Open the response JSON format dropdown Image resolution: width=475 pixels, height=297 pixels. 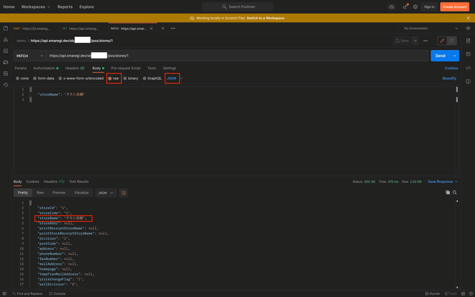click(x=106, y=192)
